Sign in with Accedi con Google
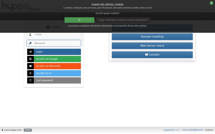The height and width of the screenshot is (134, 215). (54, 59)
